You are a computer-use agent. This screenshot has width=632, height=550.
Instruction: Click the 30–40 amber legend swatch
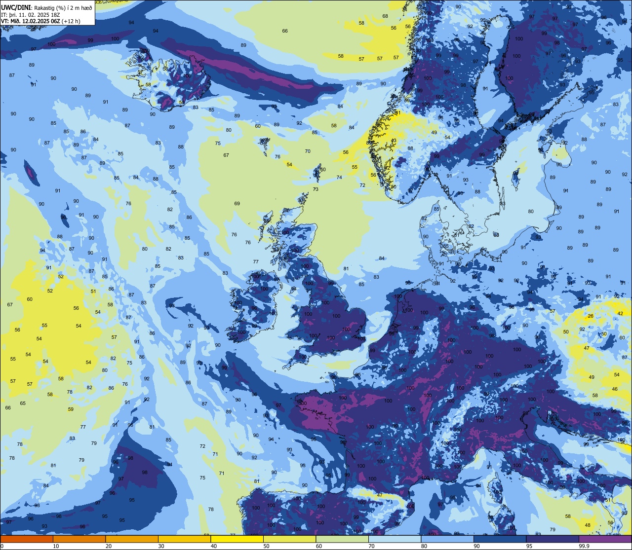tap(184, 538)
